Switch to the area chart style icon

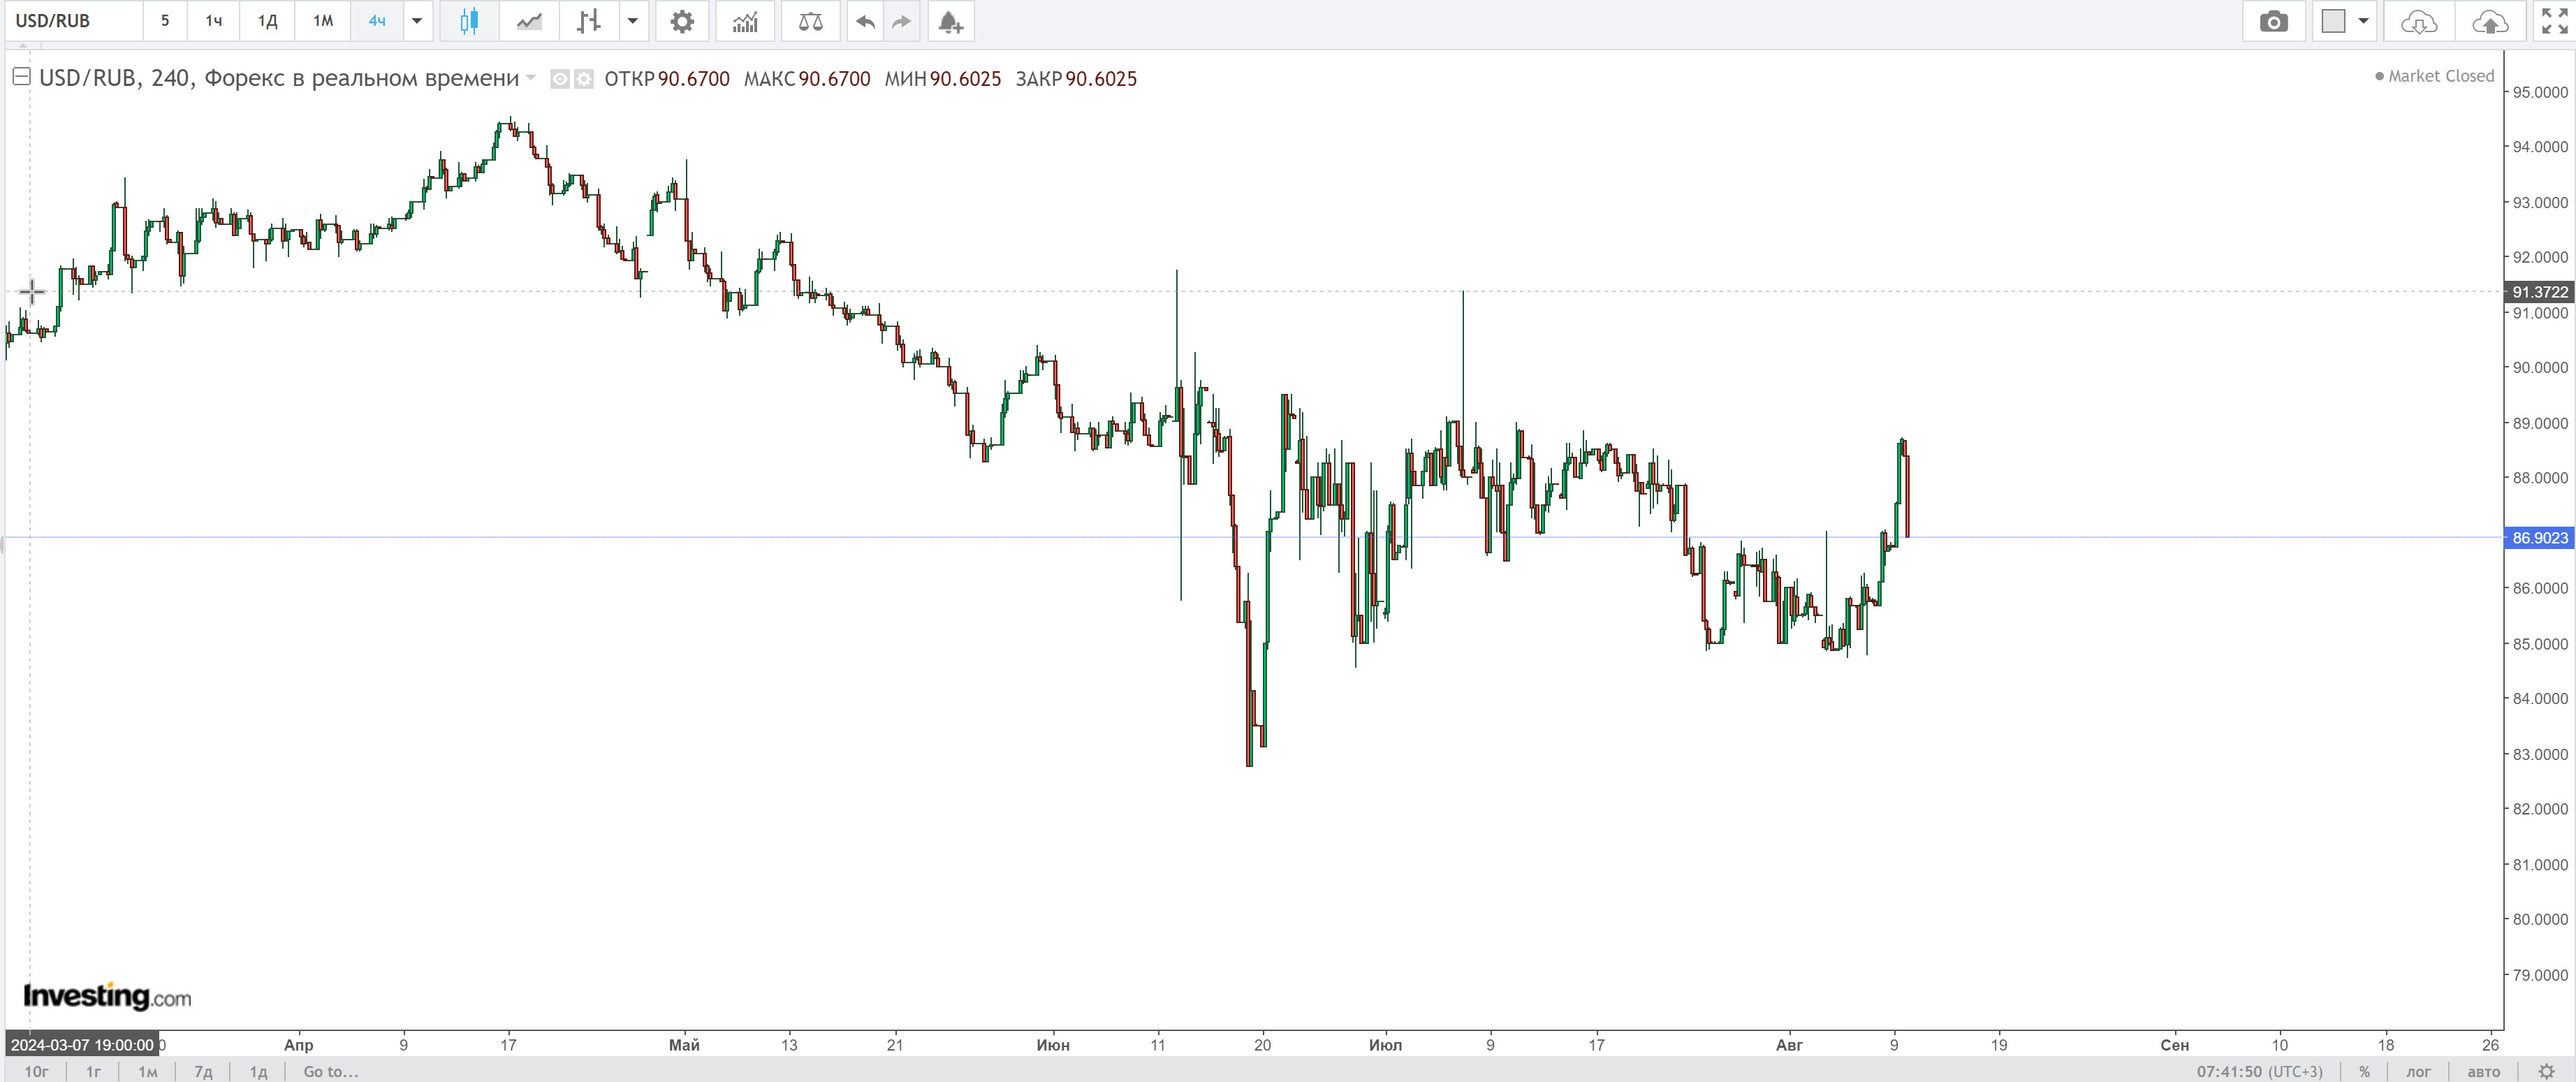tap(529, 21)
